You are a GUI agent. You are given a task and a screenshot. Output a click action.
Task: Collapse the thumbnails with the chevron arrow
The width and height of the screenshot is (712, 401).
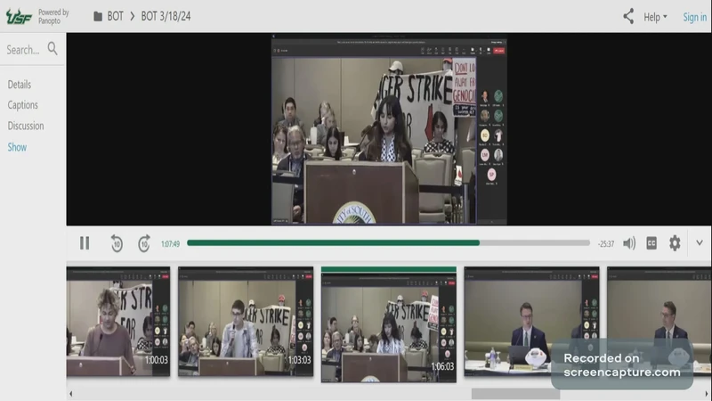point(700,242)
